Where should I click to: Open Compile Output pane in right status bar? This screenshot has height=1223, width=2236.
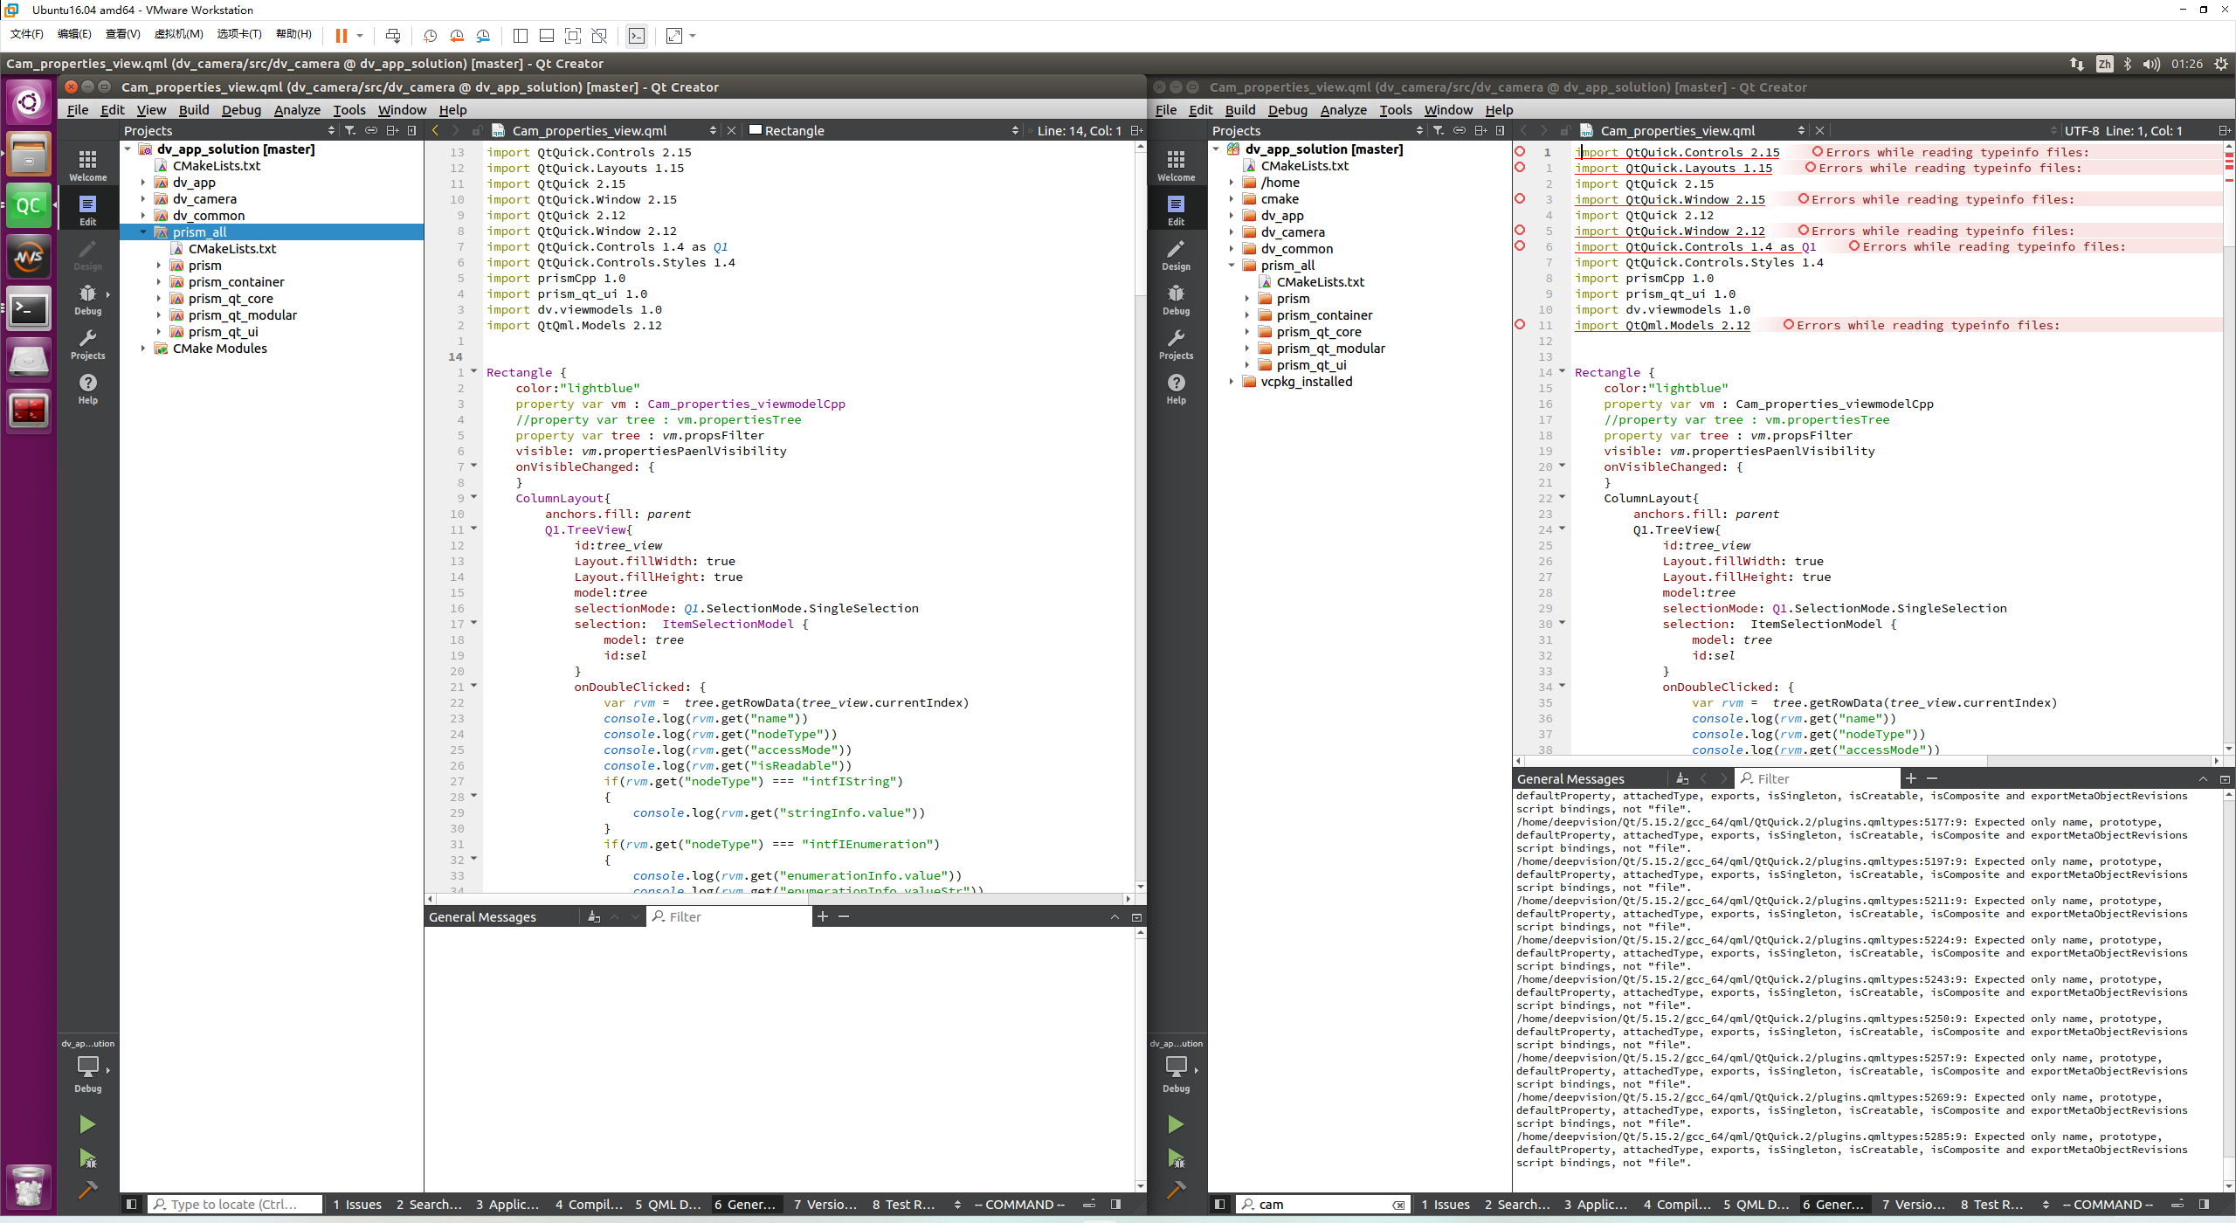coord(1676,1204)
